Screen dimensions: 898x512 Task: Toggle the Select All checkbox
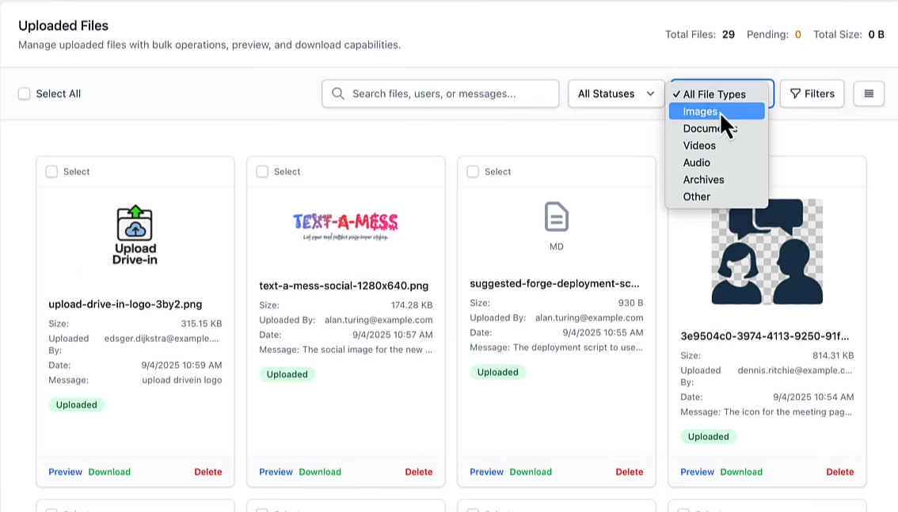tap(25, 93)
